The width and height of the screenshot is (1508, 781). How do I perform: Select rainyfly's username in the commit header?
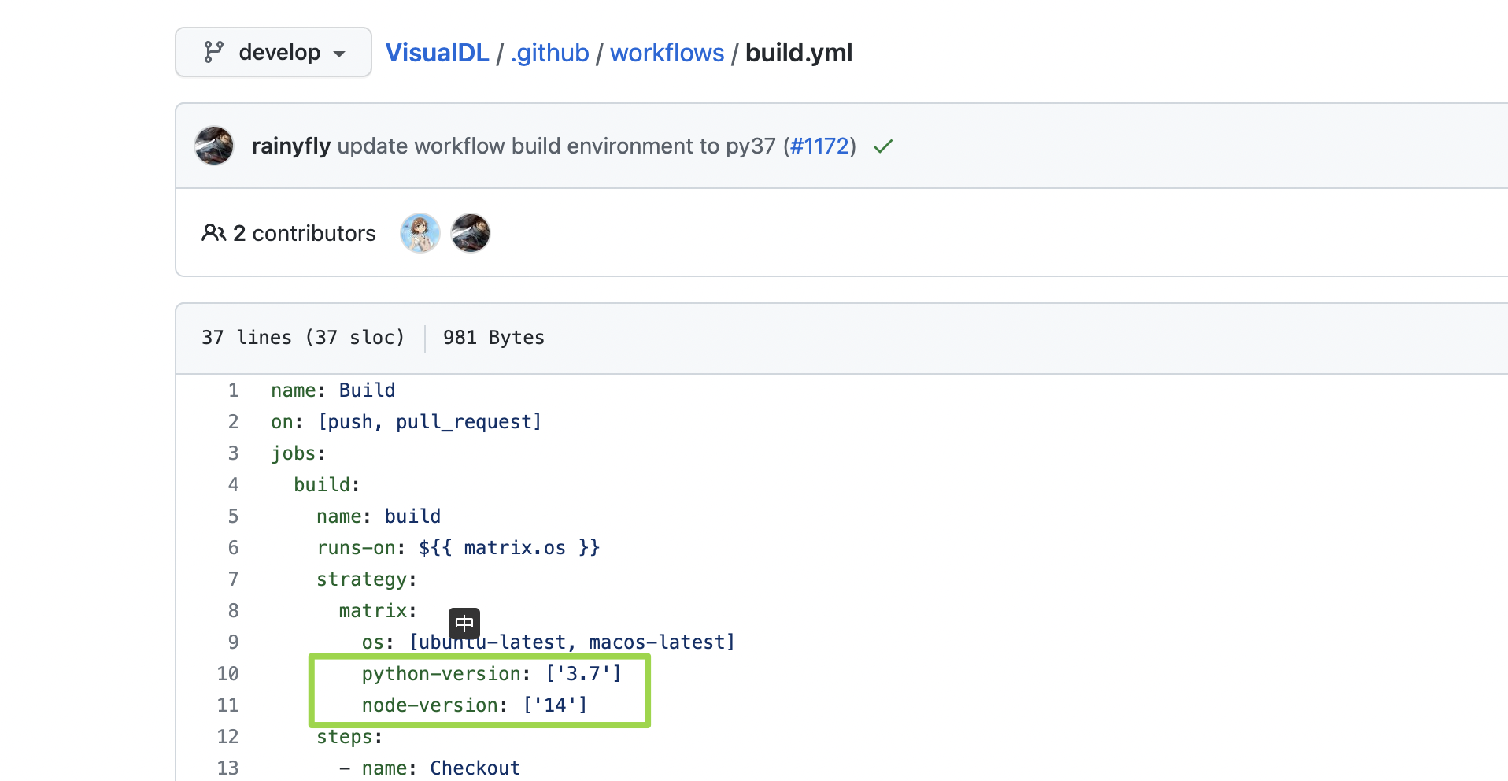tap(290, 146)
